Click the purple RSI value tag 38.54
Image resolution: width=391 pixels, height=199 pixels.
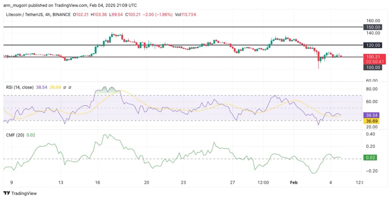[x=371, y=114]
